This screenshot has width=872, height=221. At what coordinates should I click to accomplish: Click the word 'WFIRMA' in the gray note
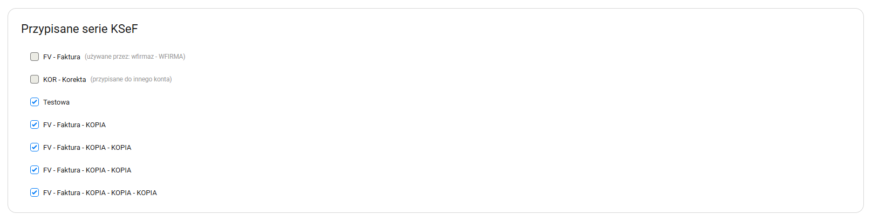tap(172, 57)
